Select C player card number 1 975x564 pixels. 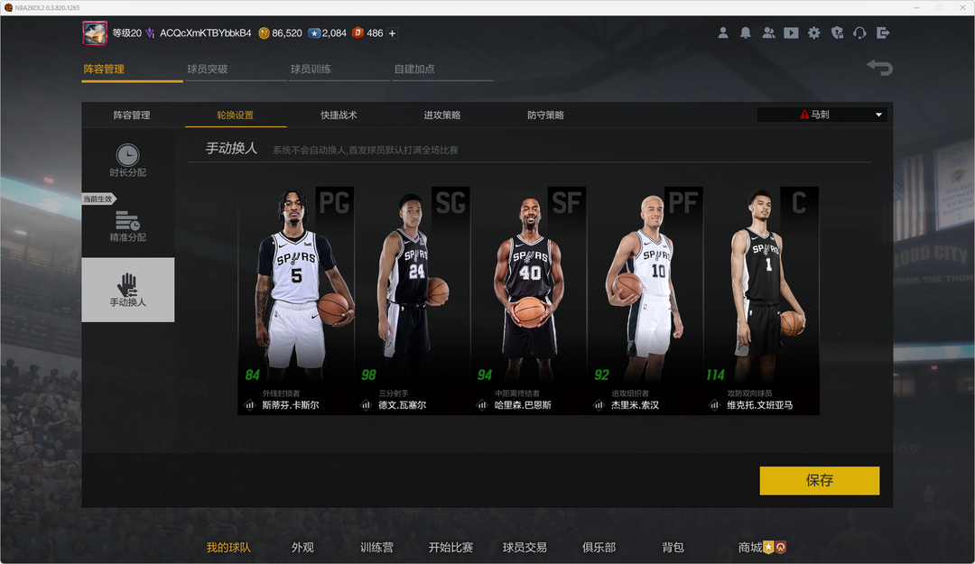[x=761, y=300]
